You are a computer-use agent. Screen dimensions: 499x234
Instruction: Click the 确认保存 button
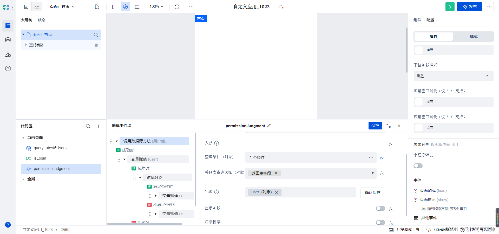(372, 193)
